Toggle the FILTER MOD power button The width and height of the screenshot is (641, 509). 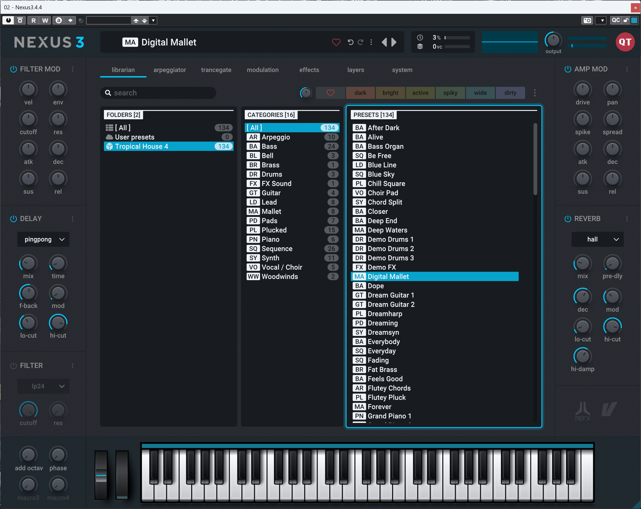13,69
